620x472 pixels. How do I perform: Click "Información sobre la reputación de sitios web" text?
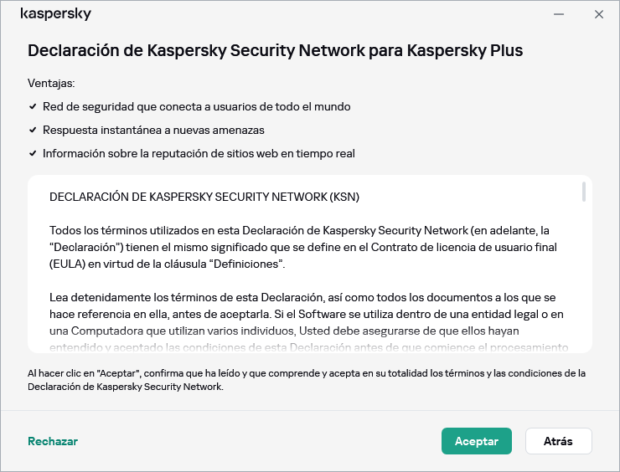[x=199, y=154]
